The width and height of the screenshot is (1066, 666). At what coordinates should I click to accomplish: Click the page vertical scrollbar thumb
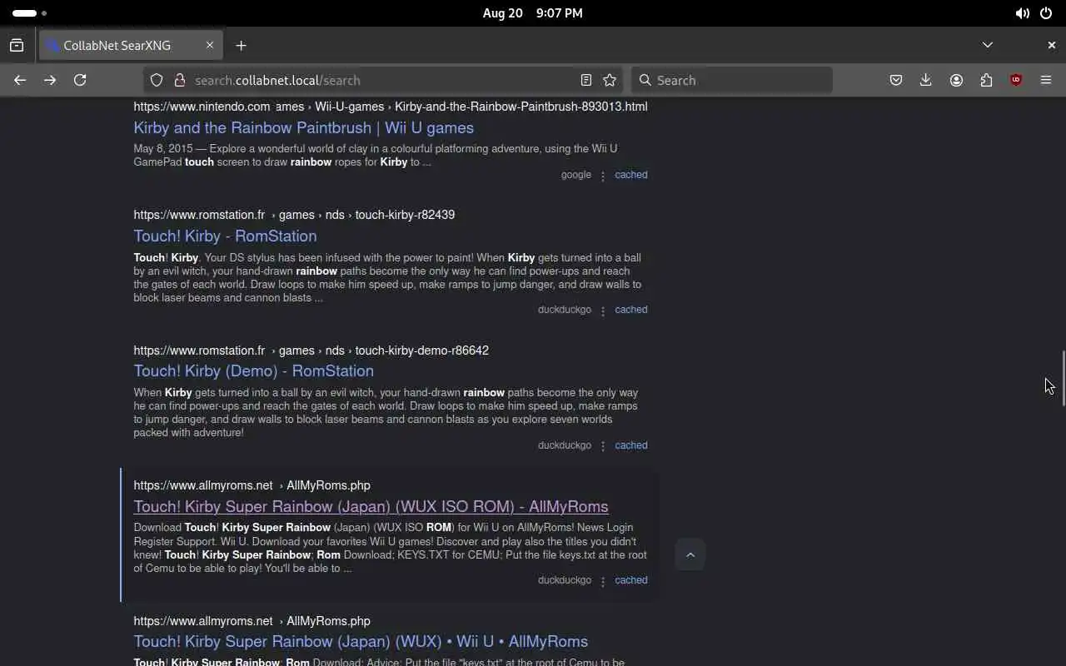(x=1063, y=379)
